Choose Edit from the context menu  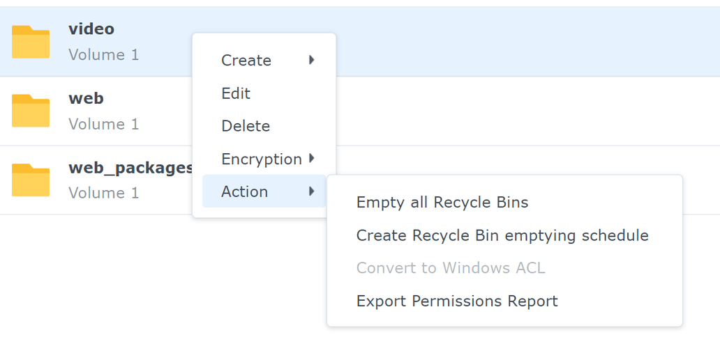236,93
